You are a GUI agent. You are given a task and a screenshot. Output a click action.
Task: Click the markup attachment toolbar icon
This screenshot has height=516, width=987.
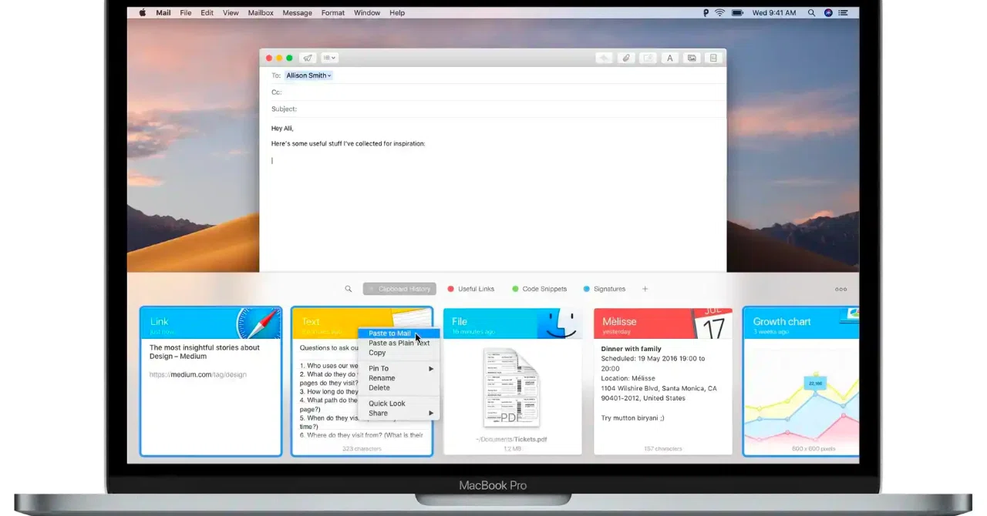[x=648, y=58]
